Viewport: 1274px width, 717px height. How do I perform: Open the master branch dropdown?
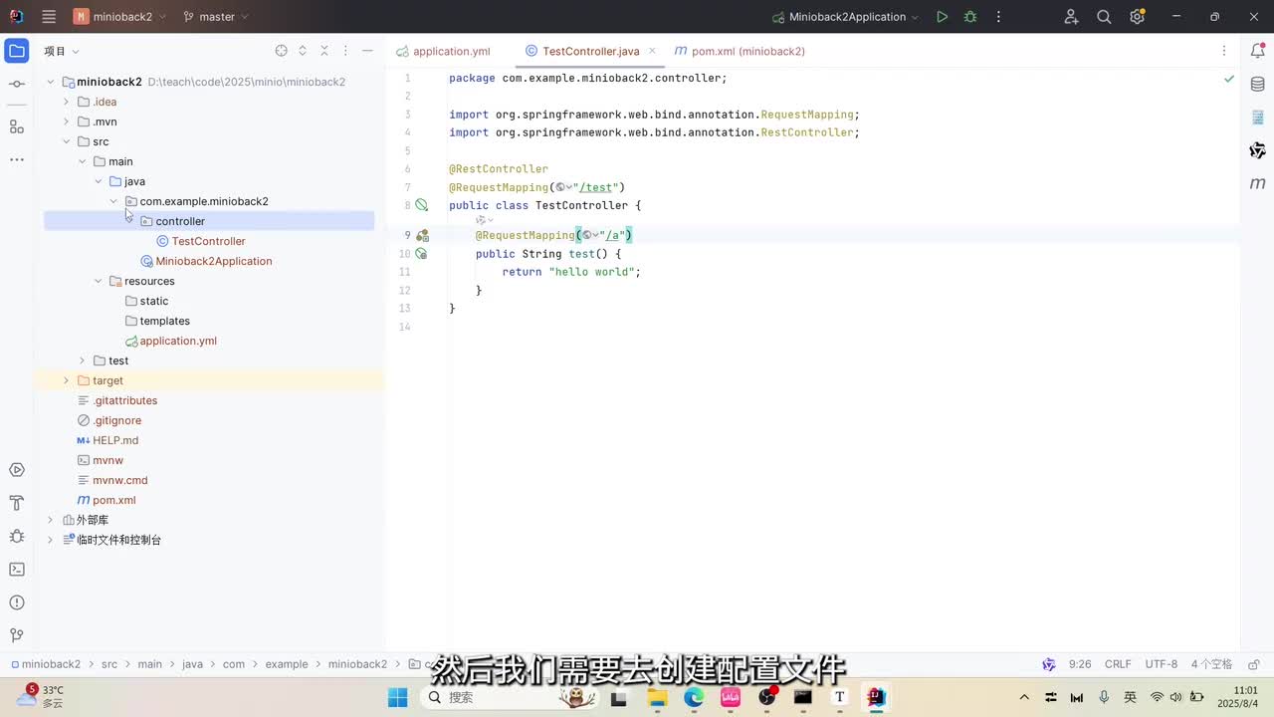(x=216, y=17)
